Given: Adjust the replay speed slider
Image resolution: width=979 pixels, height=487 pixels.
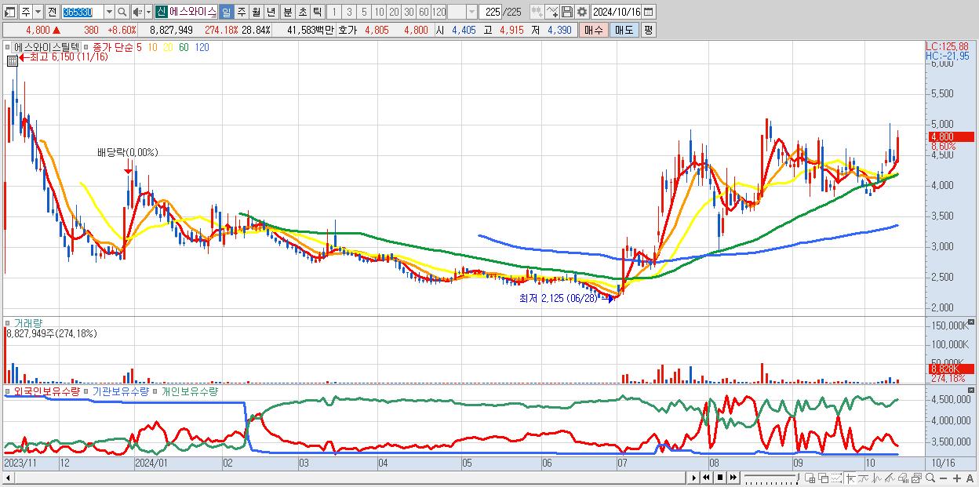Looking at the screenshot, I should coord(771,478).
